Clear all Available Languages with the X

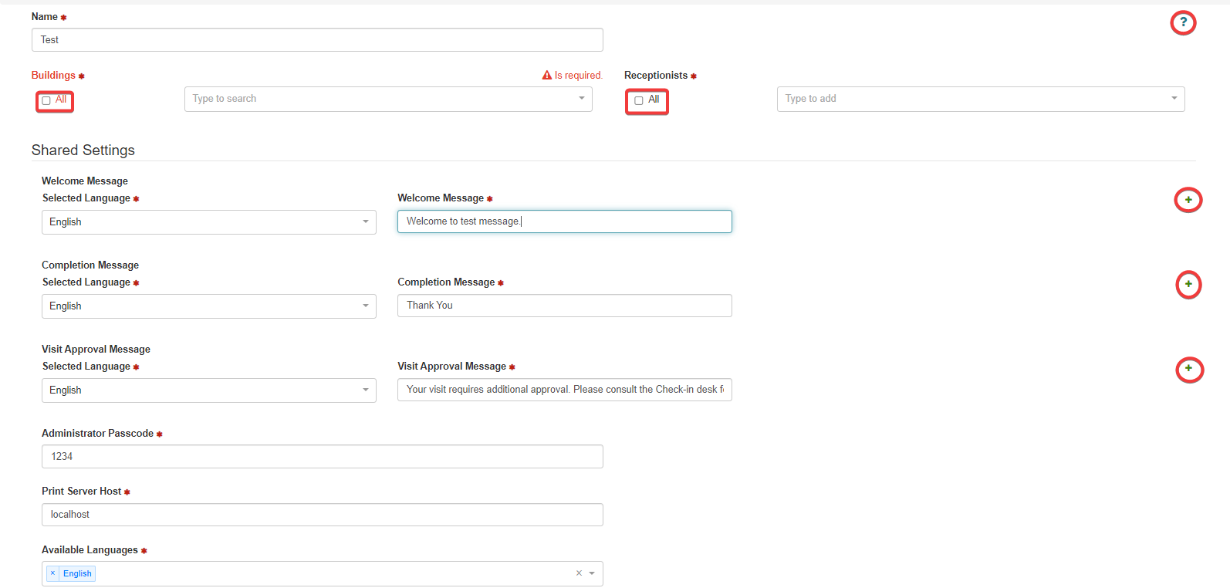(579, 573)
